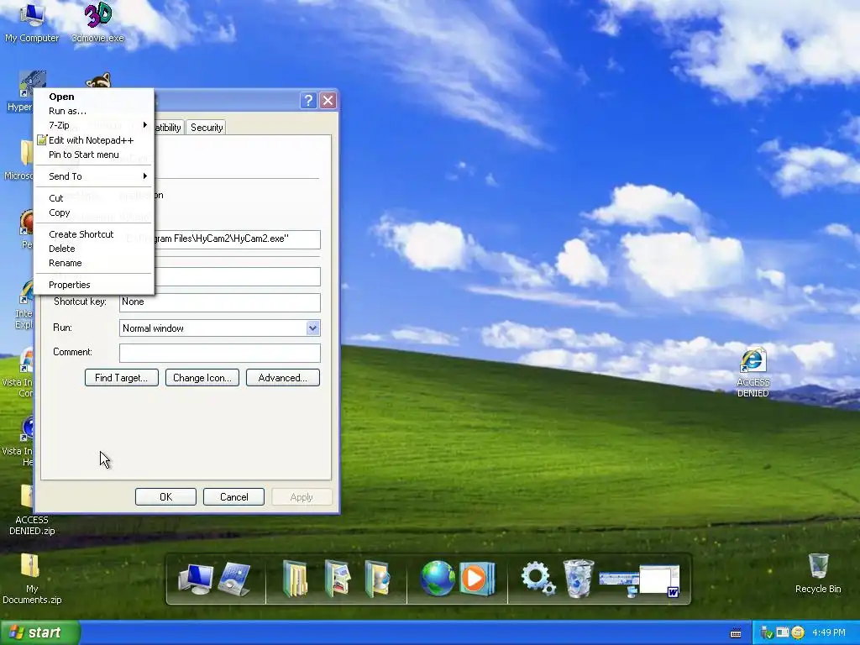Switch to the Security tab
Viewport: 860px width, 645px height.
[x=207, y=128]
